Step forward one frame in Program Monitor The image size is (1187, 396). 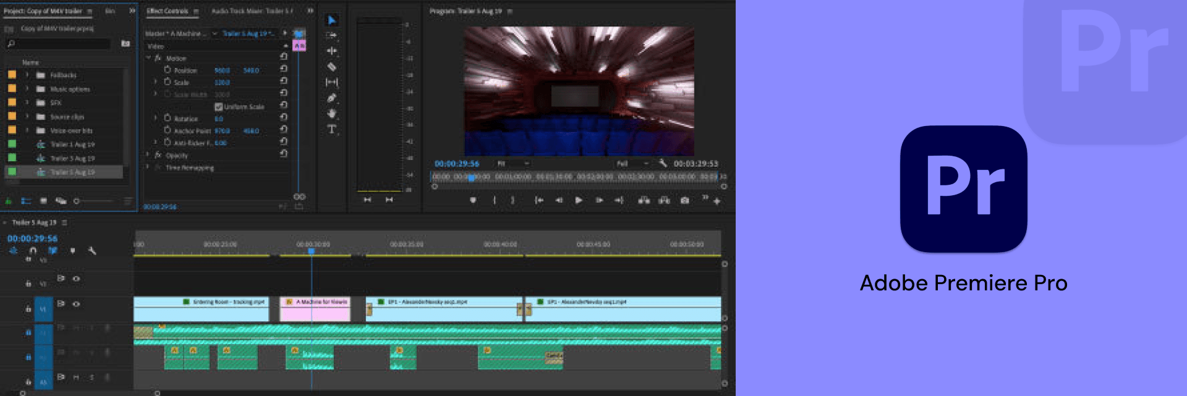[598, 200]
